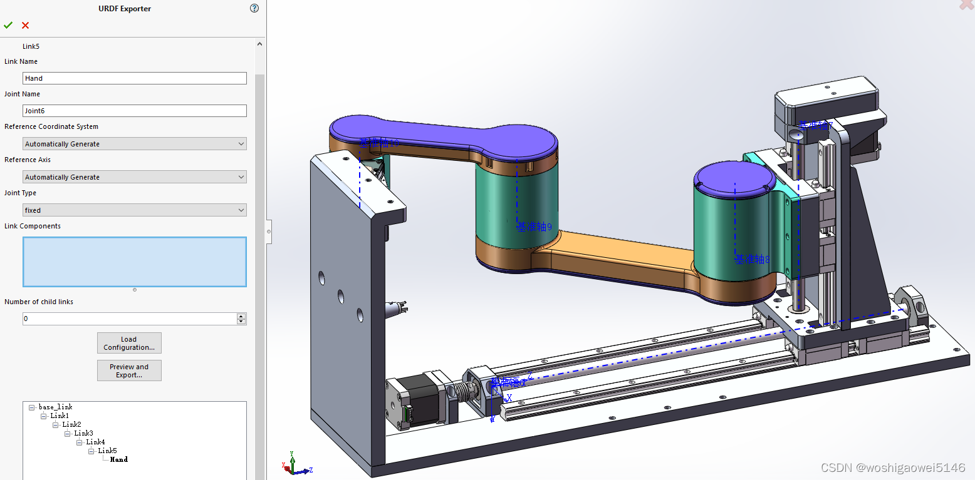This screenshot has height=480, width=975.
Task: Click the 基准轴8 axis label in the viewport
Action: click(752, 259)
